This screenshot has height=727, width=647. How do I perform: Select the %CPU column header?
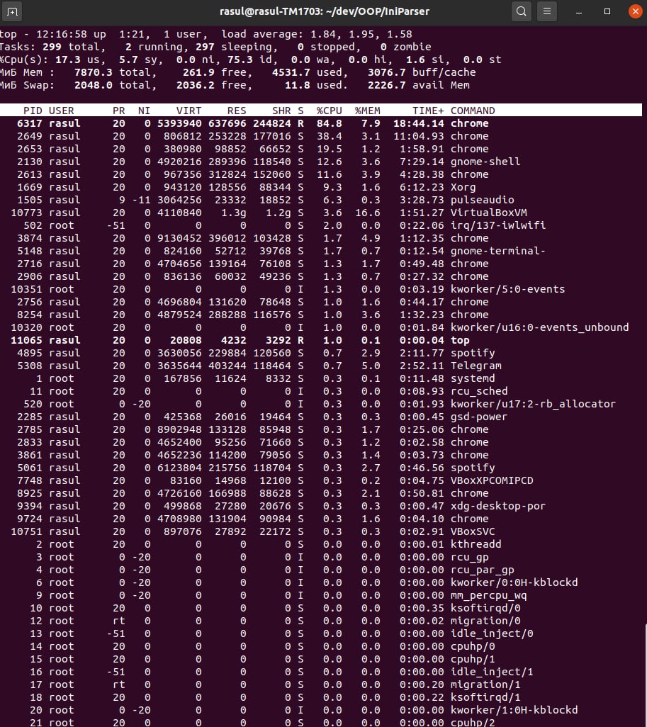(330, 111)
